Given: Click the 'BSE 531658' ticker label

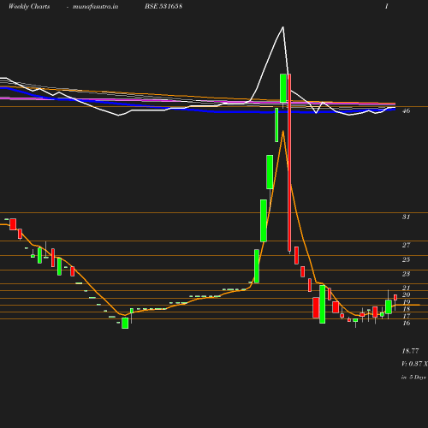Looking at the screenshot, I should point(163,6).
